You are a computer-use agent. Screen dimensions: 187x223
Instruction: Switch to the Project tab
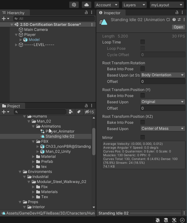click(x=13, y=106)
